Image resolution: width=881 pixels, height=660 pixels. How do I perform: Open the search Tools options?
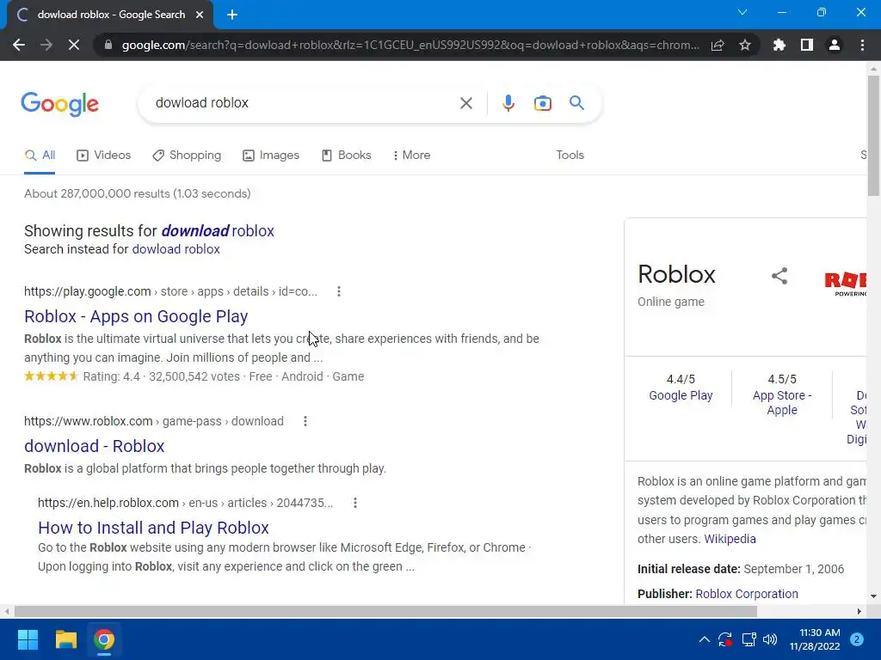(570, 156)
